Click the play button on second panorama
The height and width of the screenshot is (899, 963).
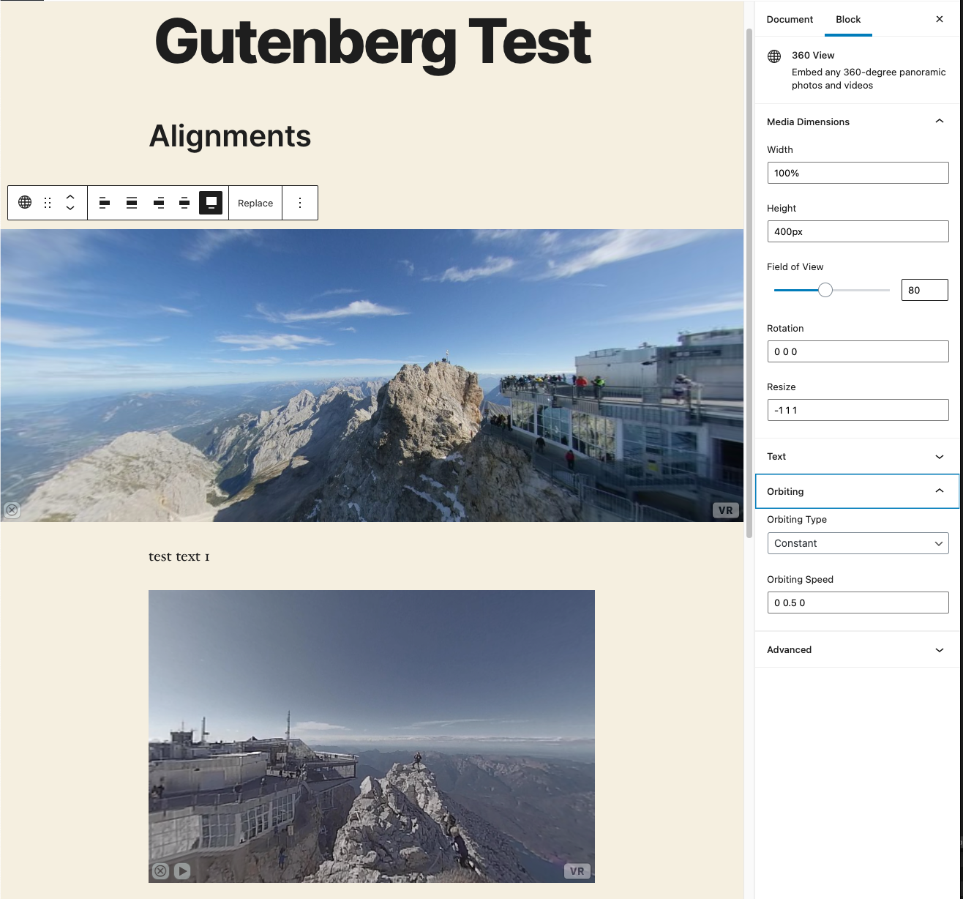tap(183, 871)
